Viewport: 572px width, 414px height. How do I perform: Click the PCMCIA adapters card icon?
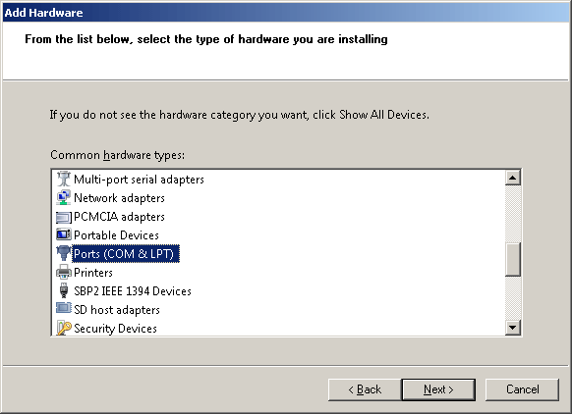click(x=64, y=217)
